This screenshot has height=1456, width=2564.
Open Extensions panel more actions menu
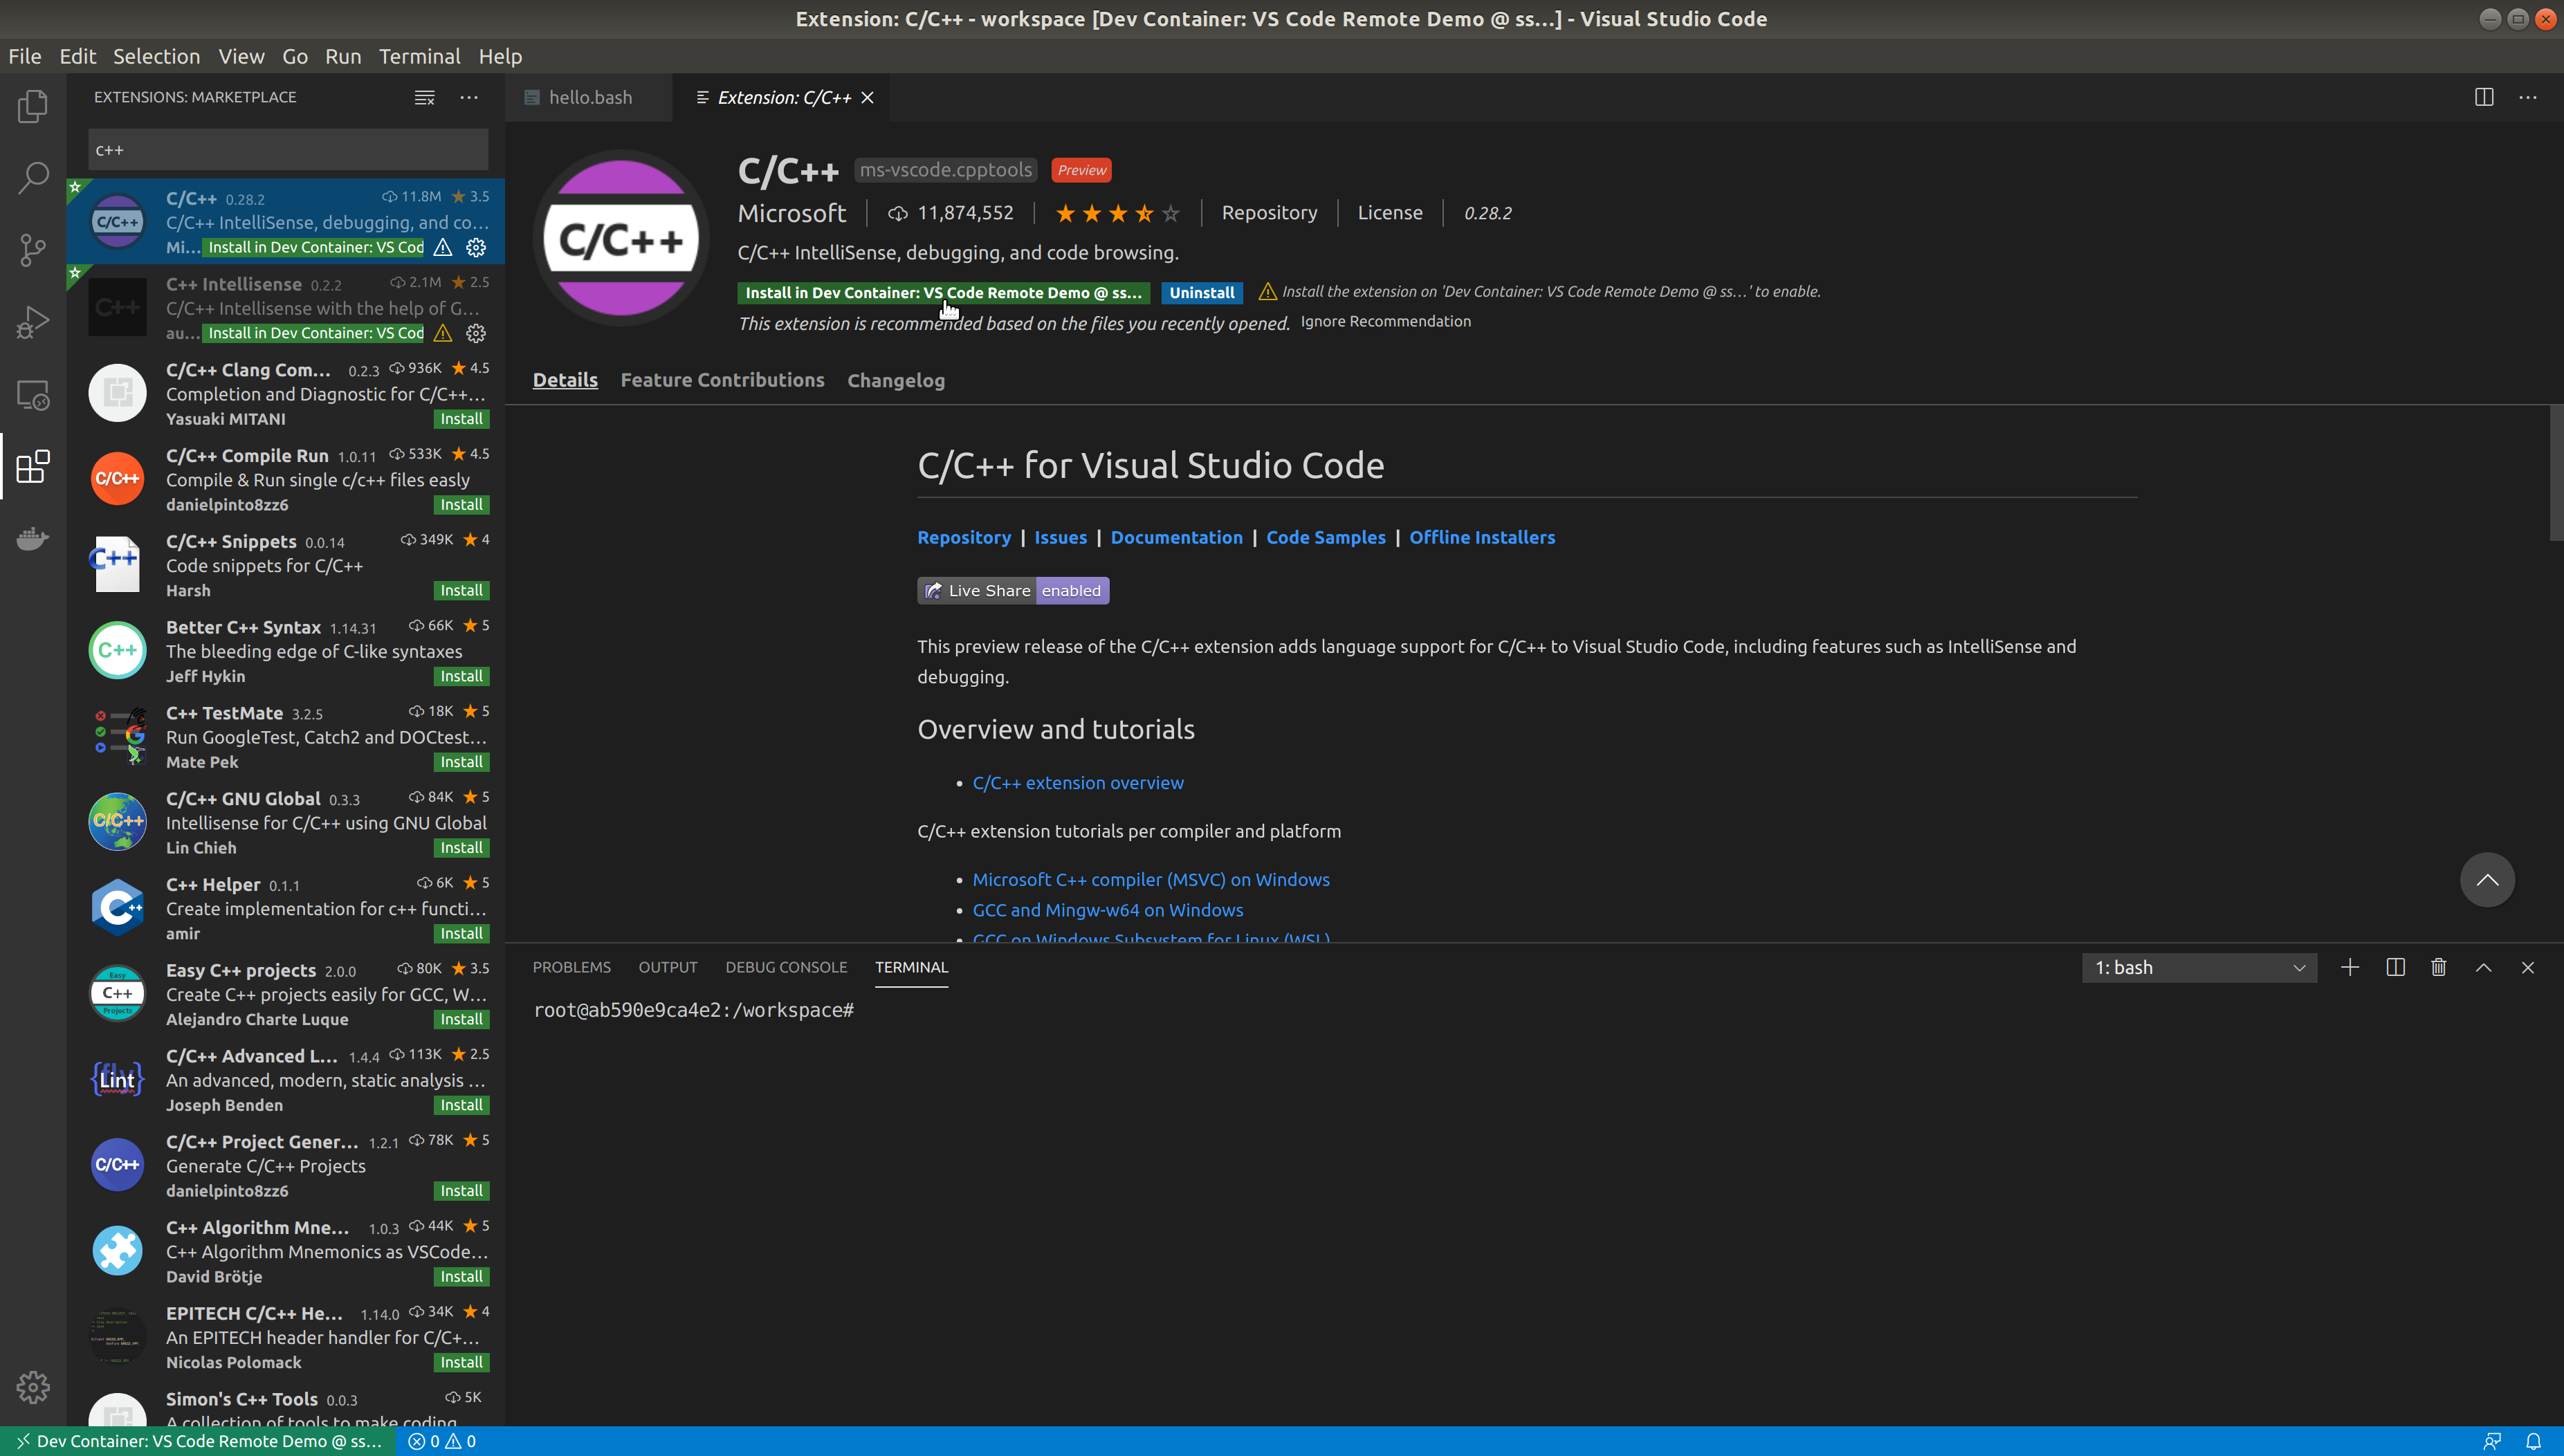(469, 97)
